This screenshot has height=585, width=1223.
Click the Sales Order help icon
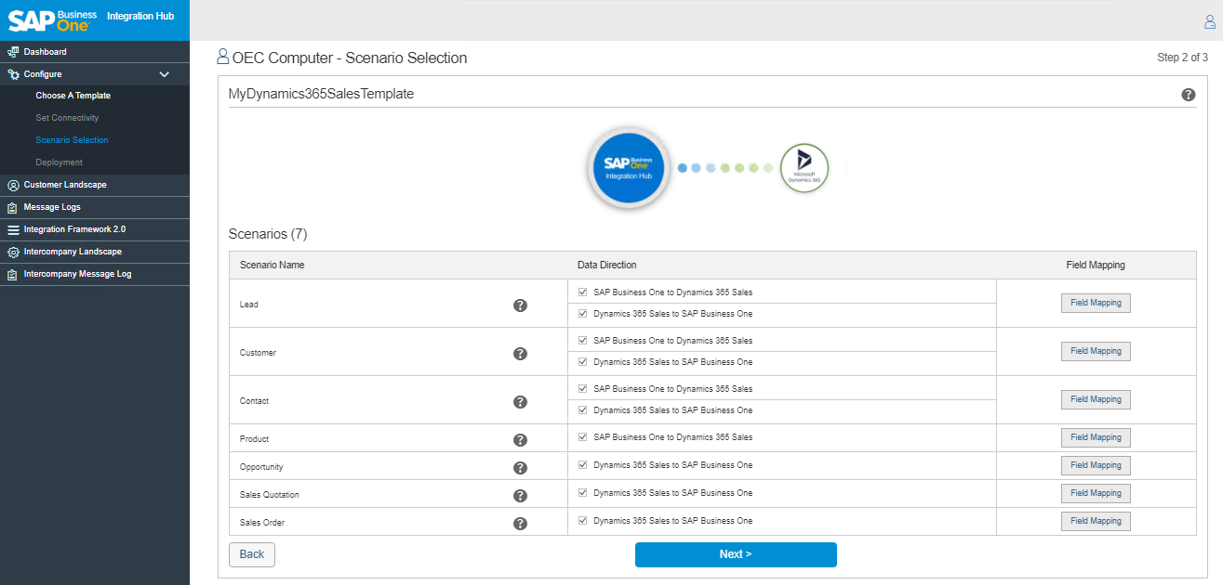(520, 523)
